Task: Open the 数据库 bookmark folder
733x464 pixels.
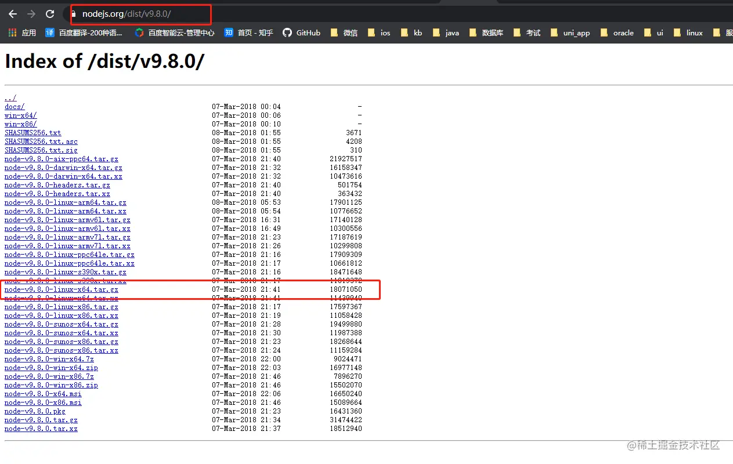Action: click(486, 33)
